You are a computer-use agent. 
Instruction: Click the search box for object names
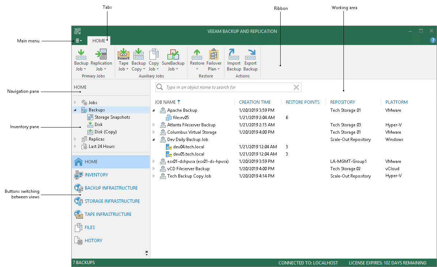click(x=228, y=87)
